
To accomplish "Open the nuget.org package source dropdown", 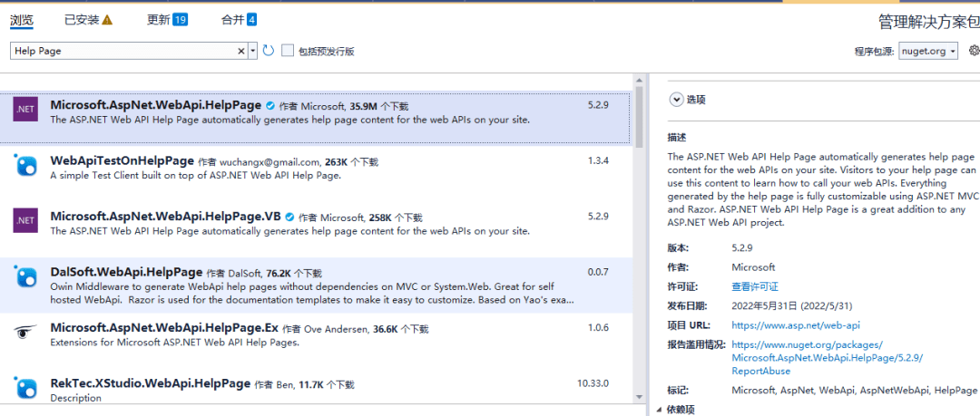I will click(x=928, y=52).
